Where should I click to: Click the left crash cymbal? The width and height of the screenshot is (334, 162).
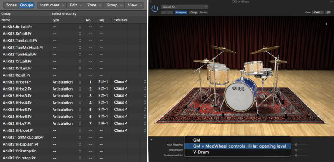(223, 49)
